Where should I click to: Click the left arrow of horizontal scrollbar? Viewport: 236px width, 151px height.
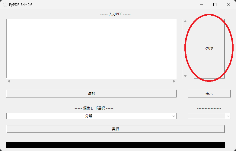tap(9, 81)
